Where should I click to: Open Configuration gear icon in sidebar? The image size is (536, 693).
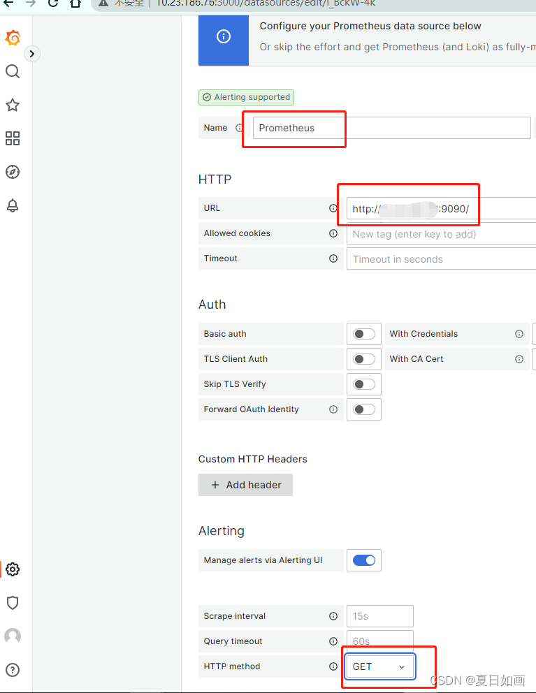point(13,569)
